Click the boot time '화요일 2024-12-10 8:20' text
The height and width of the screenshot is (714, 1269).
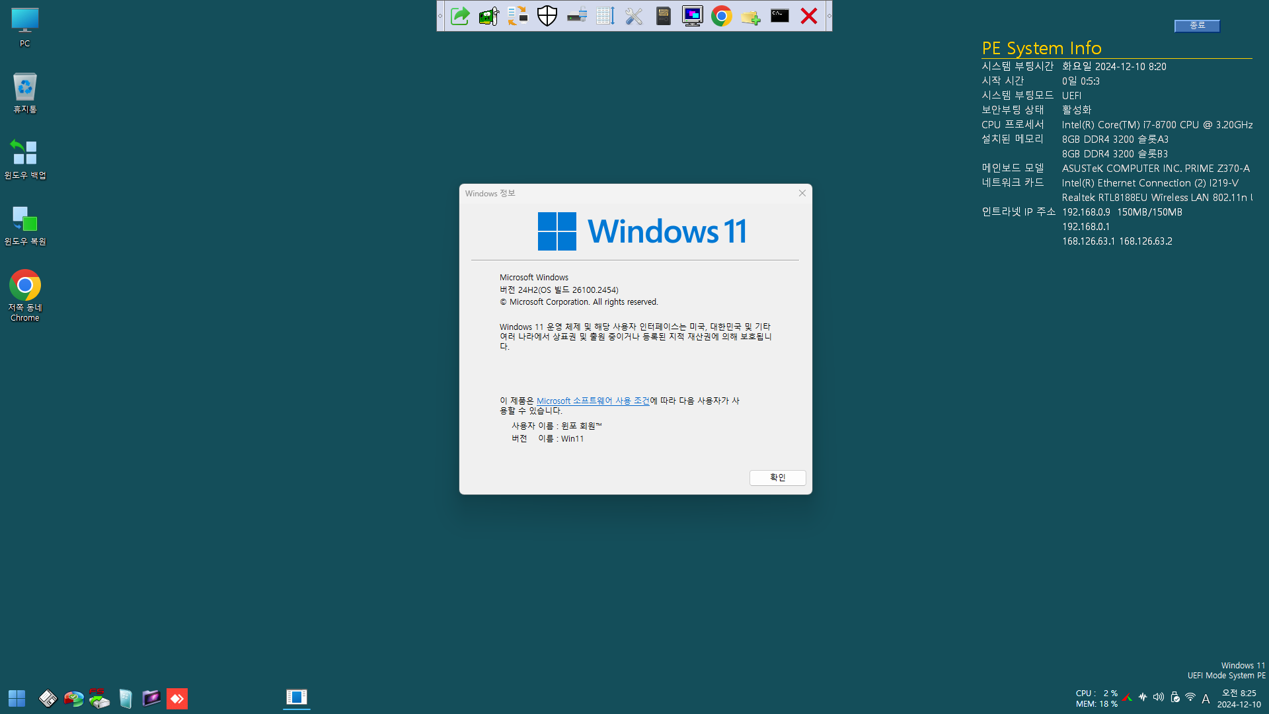coord(1114,66)
